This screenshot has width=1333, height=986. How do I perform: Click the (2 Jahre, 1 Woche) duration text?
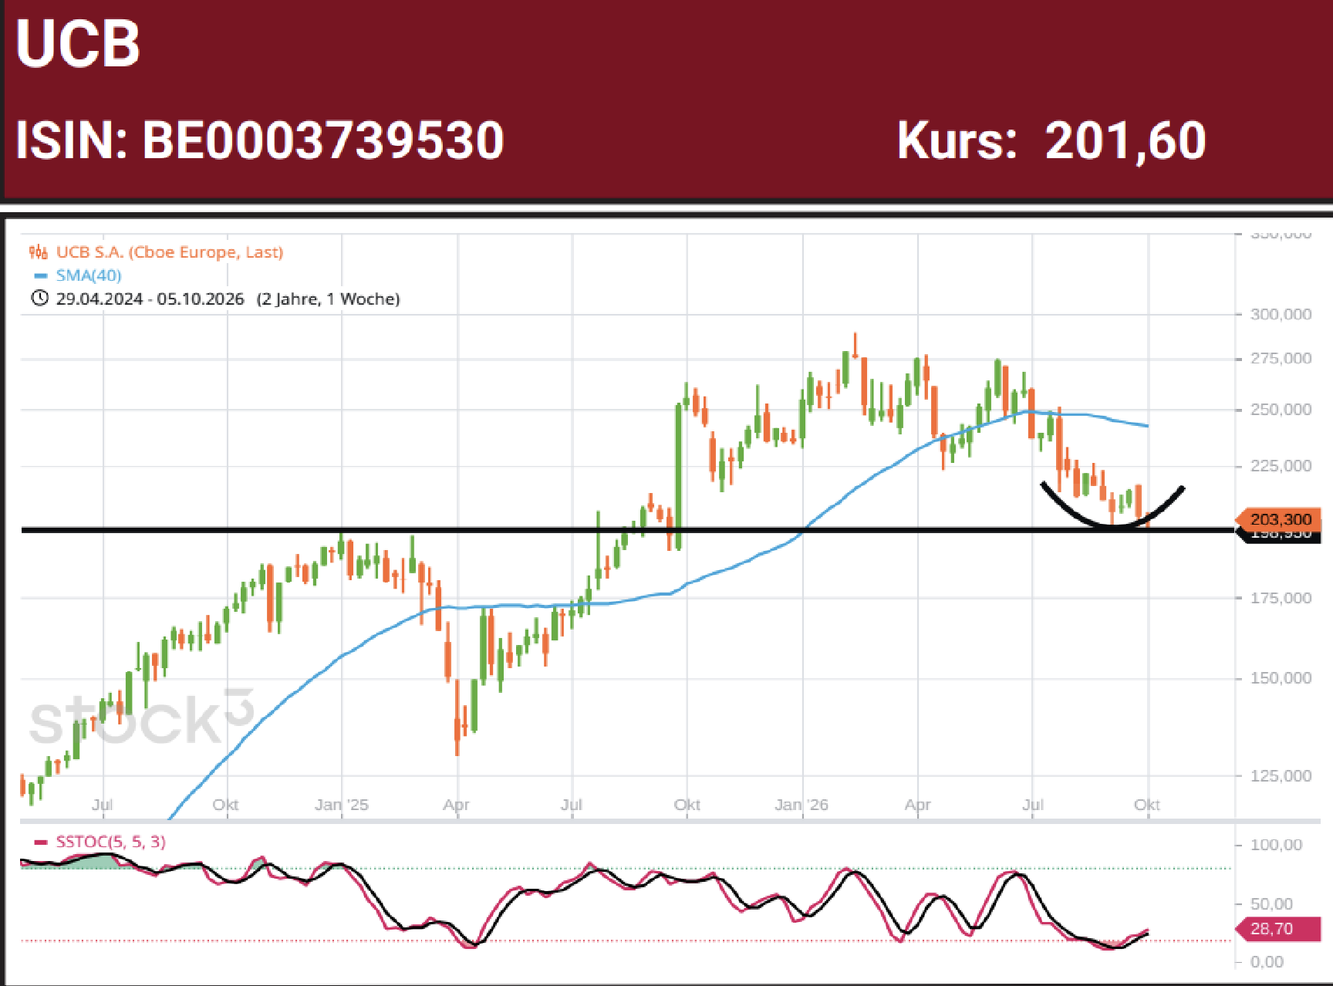[328, 299]
